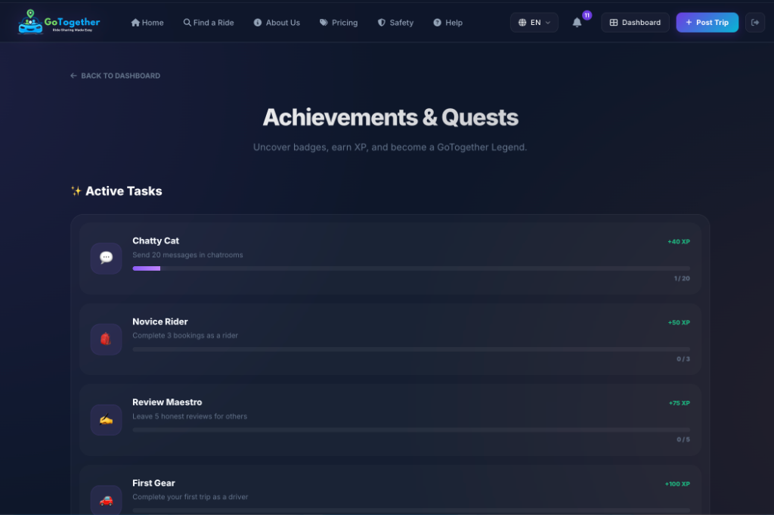
Task: Click the First Gear red car icon
Action: click(x=106, y=500)
